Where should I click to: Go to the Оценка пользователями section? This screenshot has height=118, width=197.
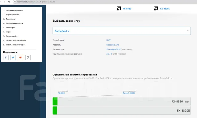[x=16, y=40]
